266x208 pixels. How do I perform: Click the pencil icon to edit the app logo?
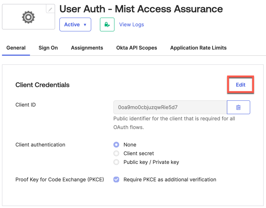pos(50,9)
